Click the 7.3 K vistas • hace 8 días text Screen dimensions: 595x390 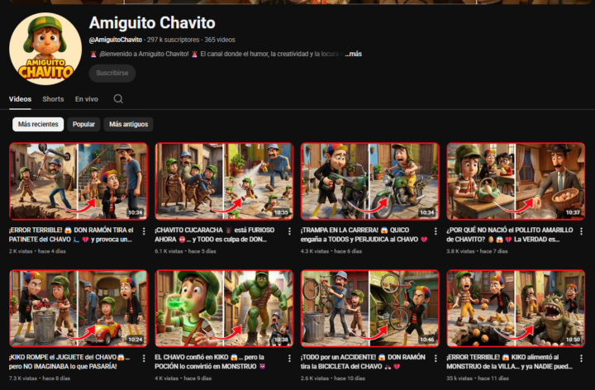(x=40, y=378)
